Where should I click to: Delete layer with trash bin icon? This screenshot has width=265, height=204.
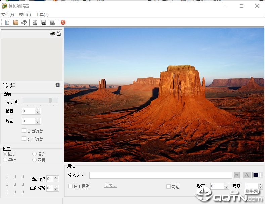click(58, 85)
